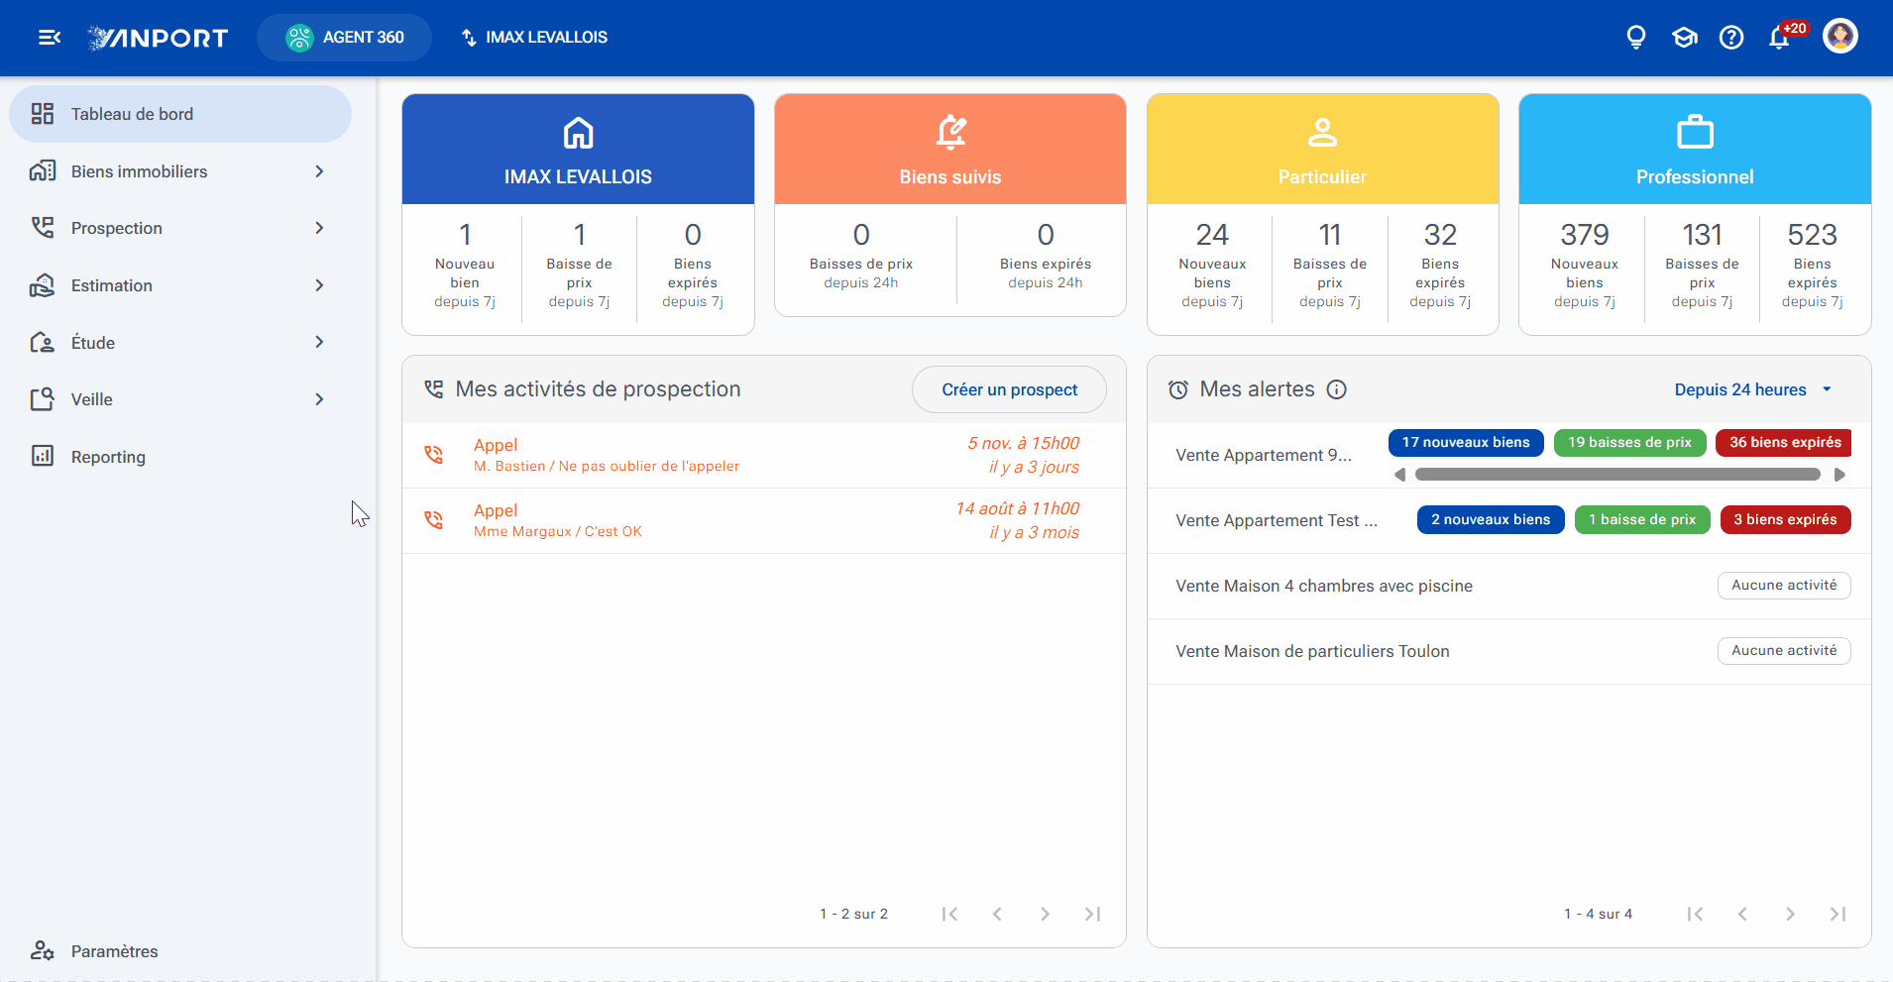Switch agency via the IMAX LEVALLOIS selector
Screen dimensions: 1893x982
pos(535,38)
